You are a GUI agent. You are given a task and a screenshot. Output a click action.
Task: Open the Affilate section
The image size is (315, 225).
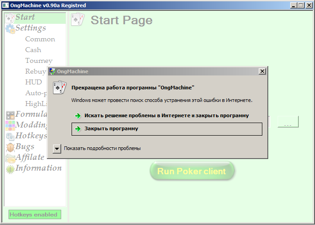tap(30, 158)
